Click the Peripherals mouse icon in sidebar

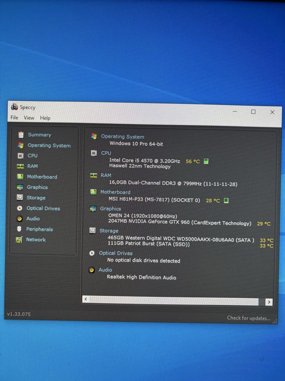19,229
